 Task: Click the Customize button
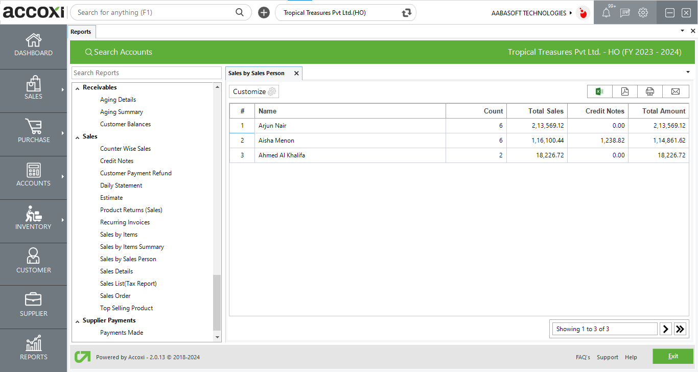tap(254, 91)
